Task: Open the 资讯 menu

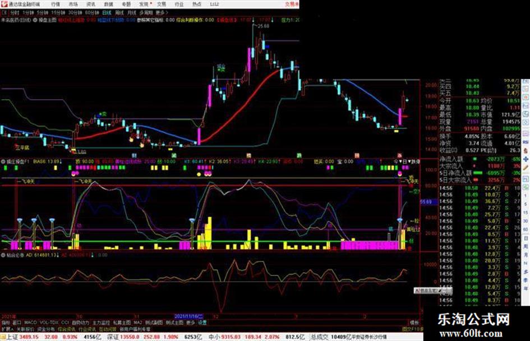Action: tap(91, 4)
